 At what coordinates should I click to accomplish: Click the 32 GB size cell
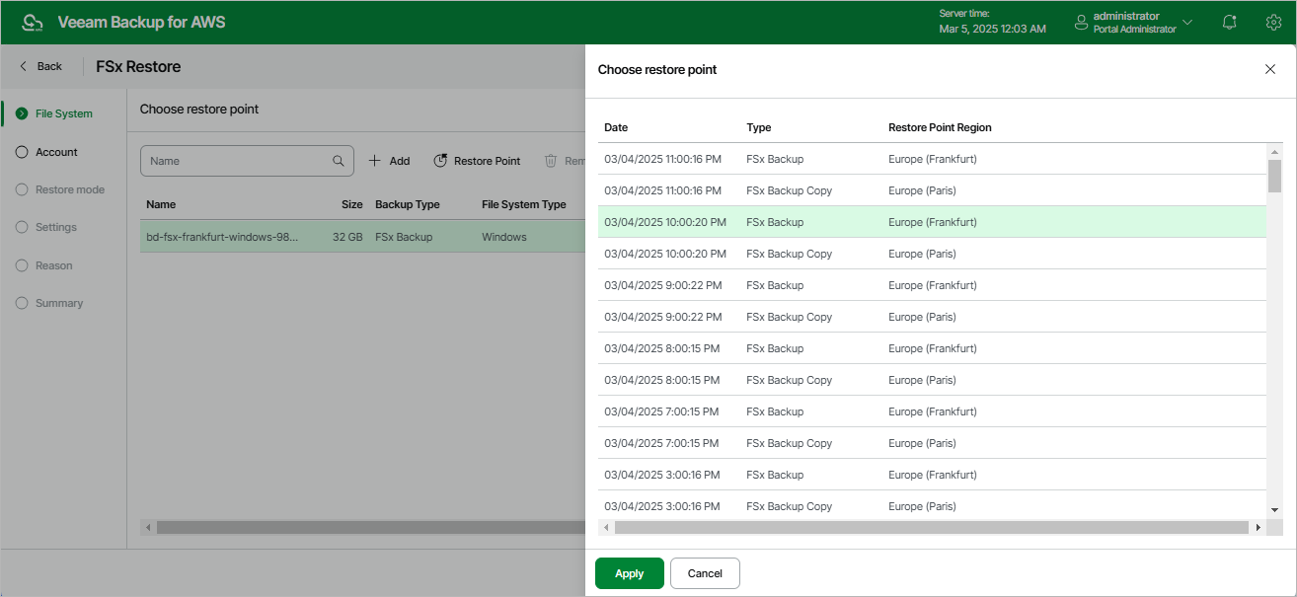(x=347, y=237)
